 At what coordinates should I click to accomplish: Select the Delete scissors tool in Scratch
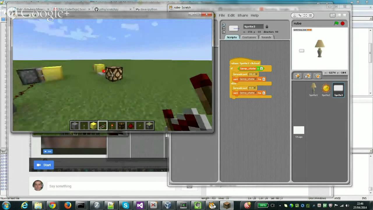[x=300, y=15]
